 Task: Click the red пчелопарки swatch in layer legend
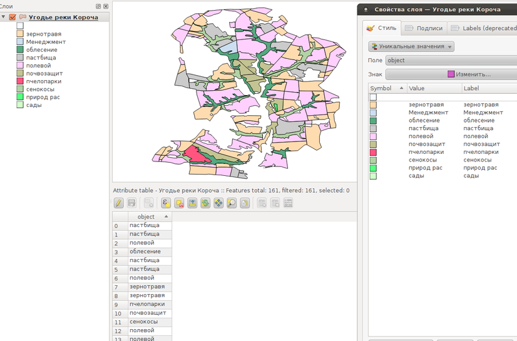(20, 81)
